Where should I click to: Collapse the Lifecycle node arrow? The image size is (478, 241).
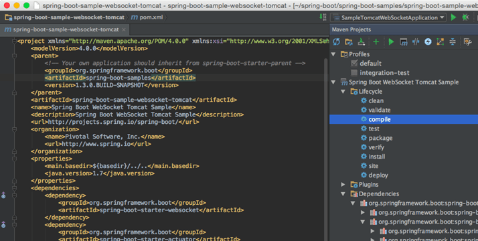click(x=343, y=92)
